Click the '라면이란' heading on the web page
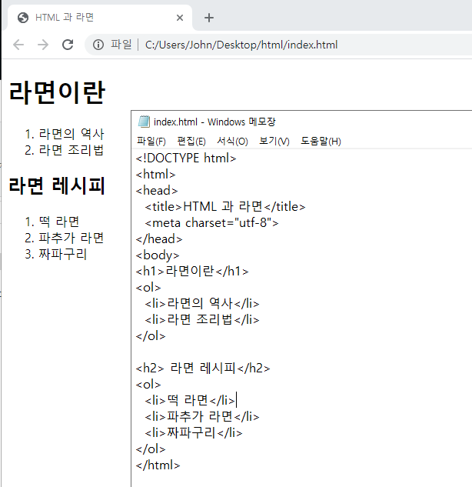The image size is (472, 487). 57,92
